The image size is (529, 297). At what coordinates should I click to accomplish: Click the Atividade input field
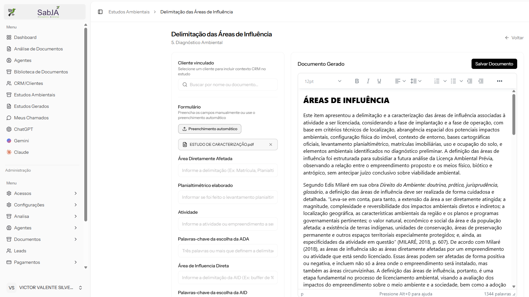[x=228, y=224]
